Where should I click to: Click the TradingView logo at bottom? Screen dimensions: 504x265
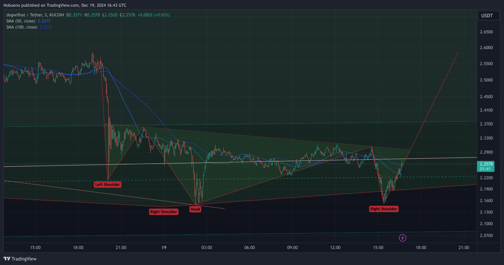tap(20, 259)
